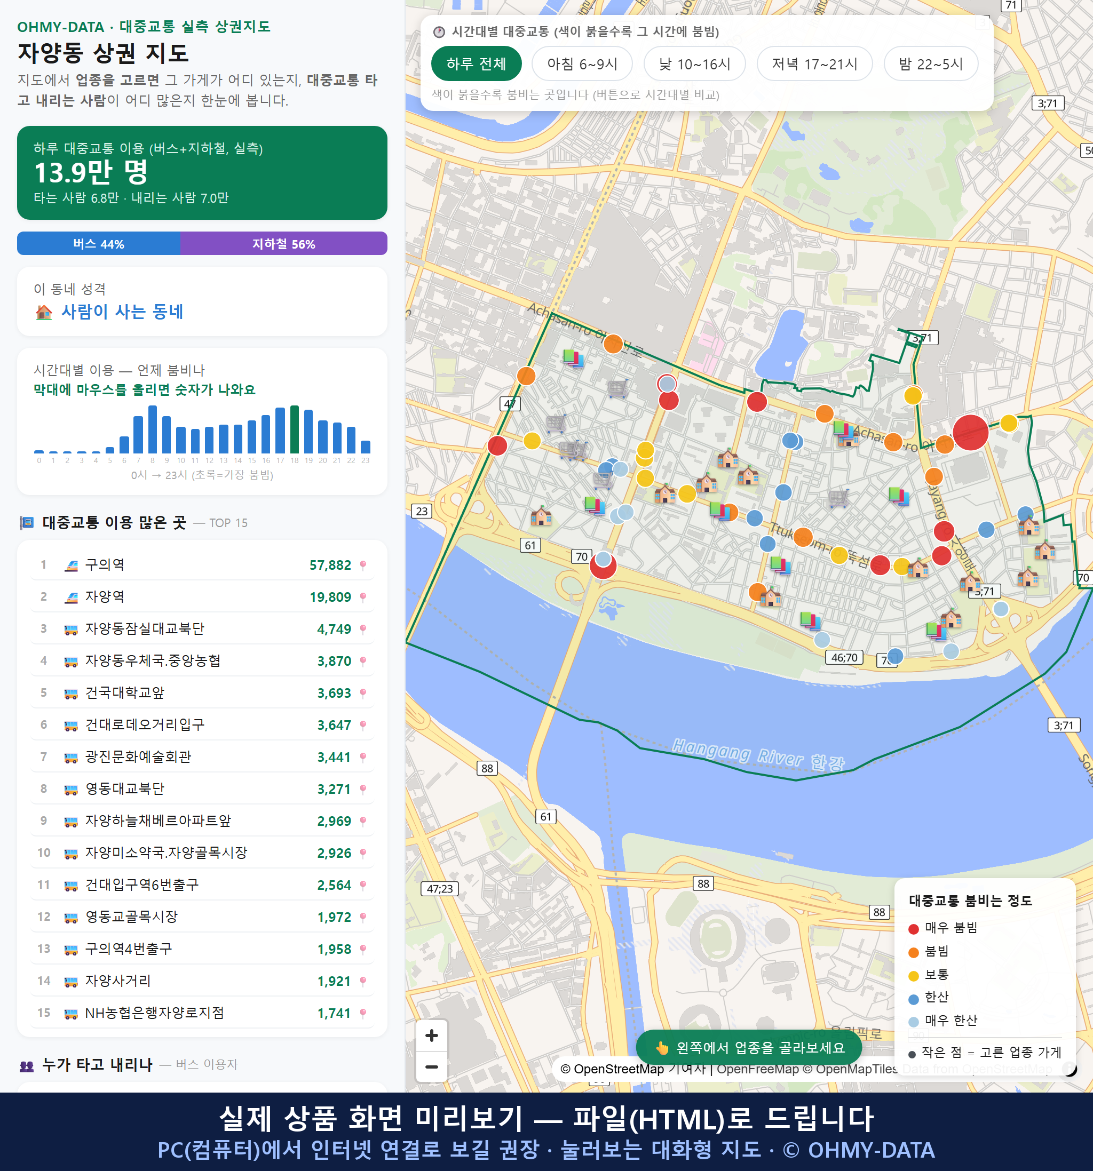Click the bus icon beside 자양사거리
This screenshot has height=1171, width=1093.
click(x=70, y=981)
